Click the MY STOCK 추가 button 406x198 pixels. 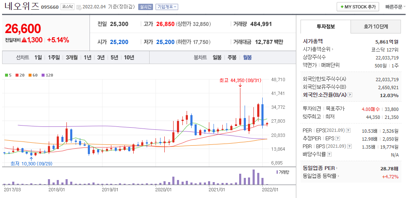point(358,7)
